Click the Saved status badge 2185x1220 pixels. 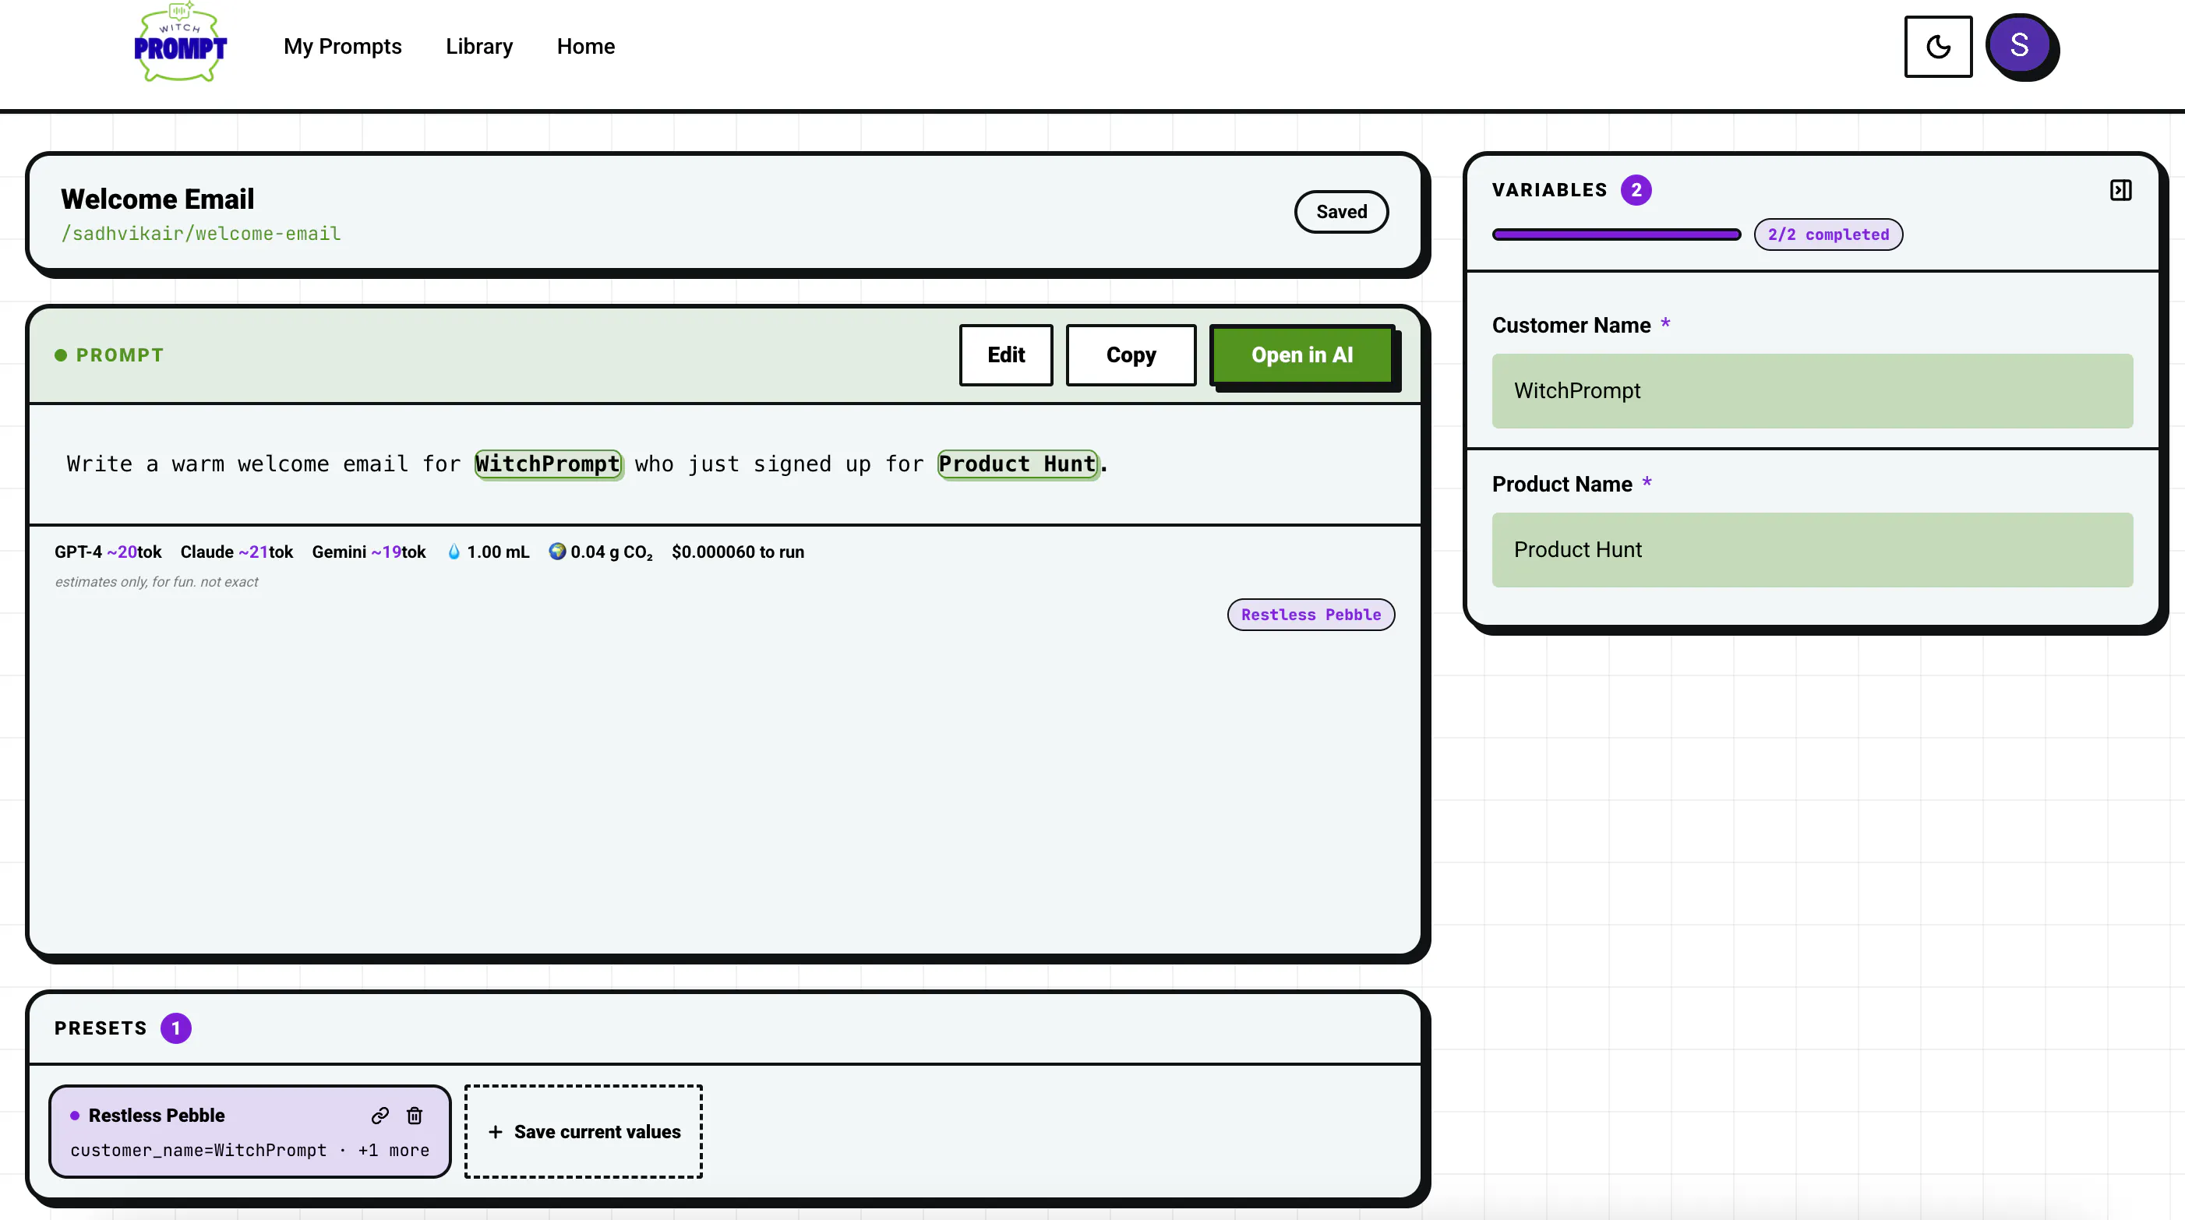(x=1341, y=211)
